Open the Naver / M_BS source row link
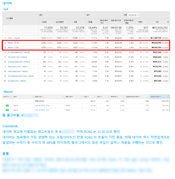The width and height of the screenshot is (175, 179). pos(13,43)
